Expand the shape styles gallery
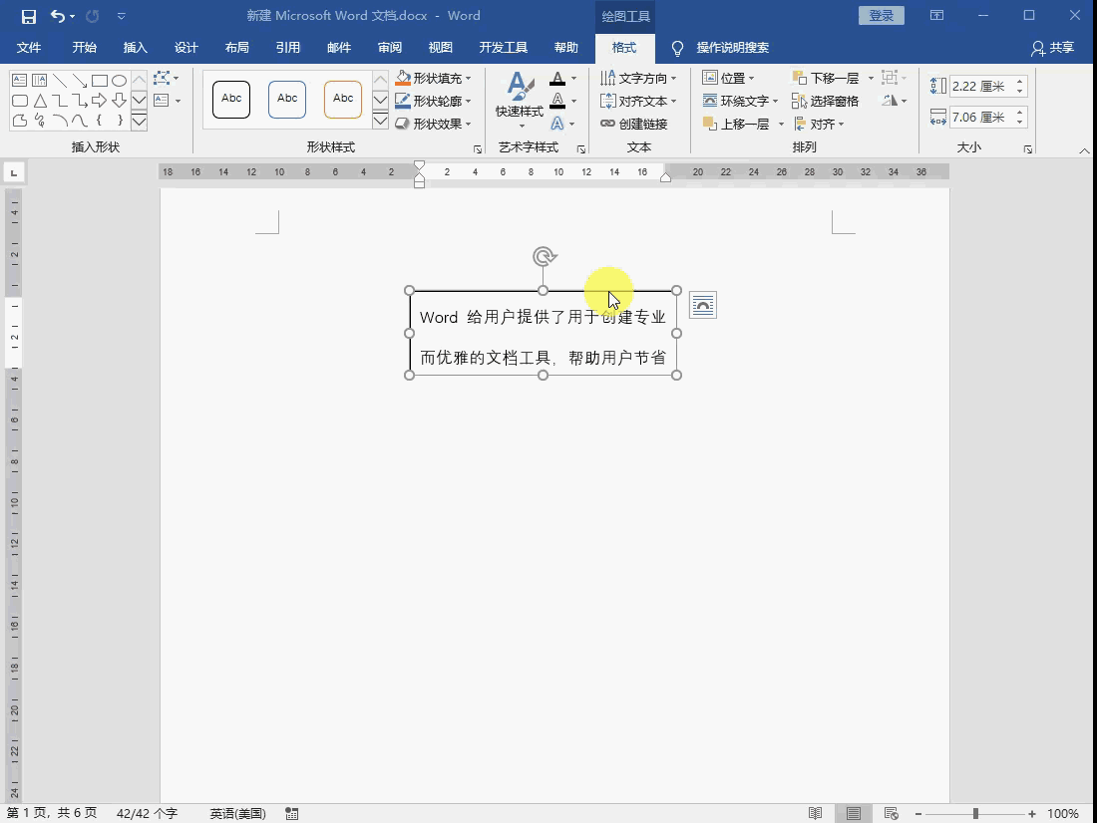 (380, 121)
